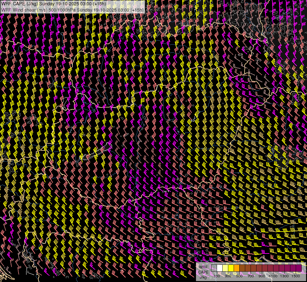Click the 100 legend value
This screenshot has width=307, height=282.
point(217,276)
